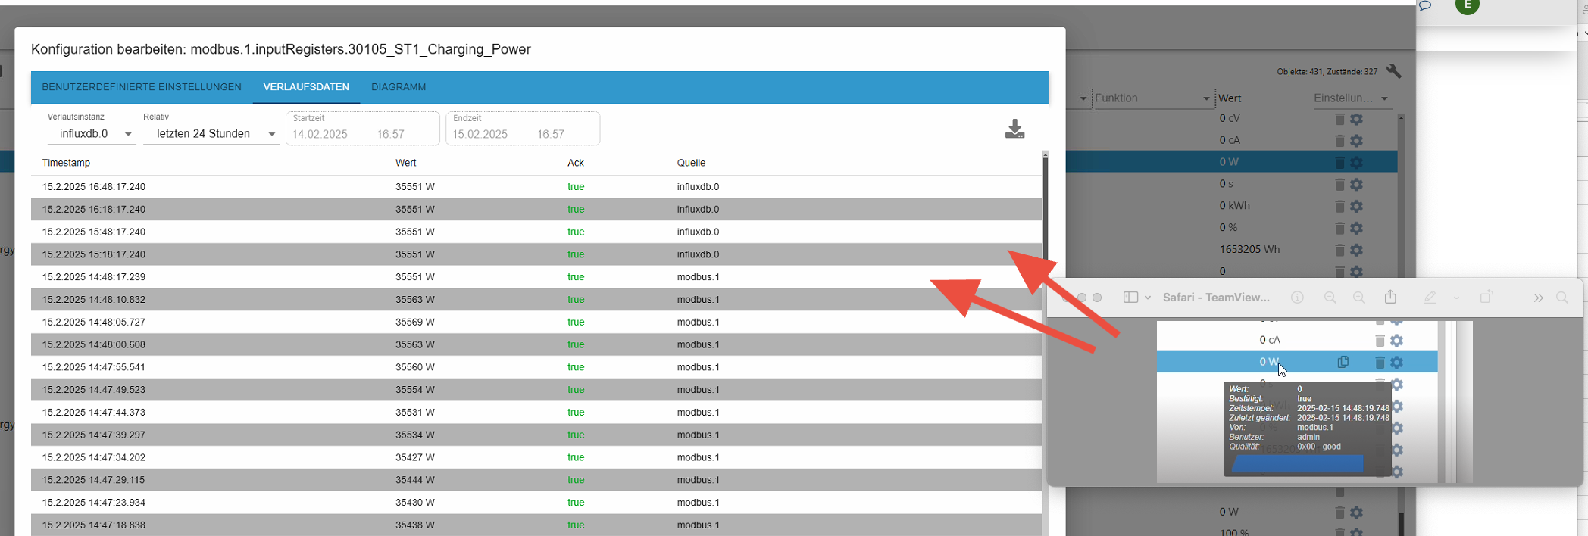Open the Verlaufsinstanz influxdb.0 dropdown
The width and height of the screenshot is (1588, 536).
point(92,134)
